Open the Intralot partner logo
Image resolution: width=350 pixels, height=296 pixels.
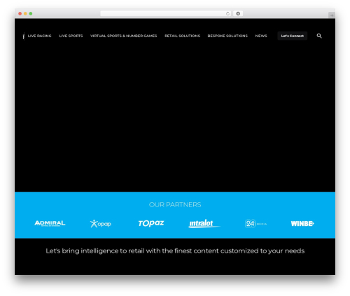(204, 223)
